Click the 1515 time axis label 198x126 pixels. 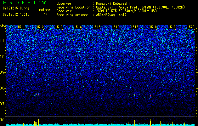coord(97,27)
